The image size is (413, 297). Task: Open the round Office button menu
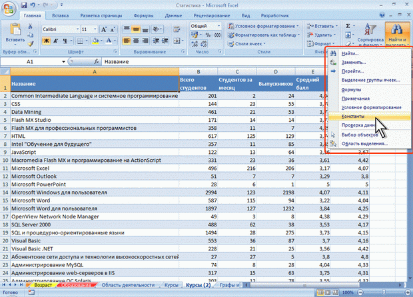coord(9,9)
